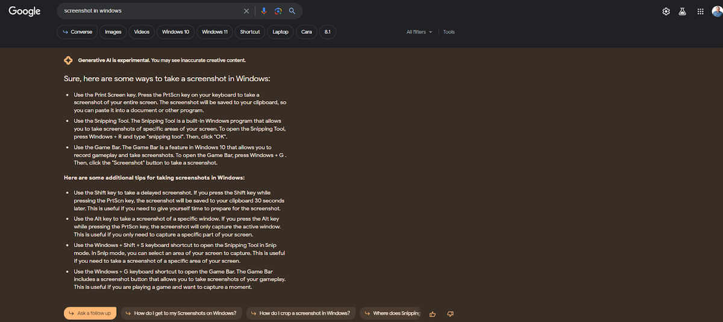The height and width of the screenshot is (322, 723).
Task: Click the 'Use the Alt key' tip
Action: (177, 226)
